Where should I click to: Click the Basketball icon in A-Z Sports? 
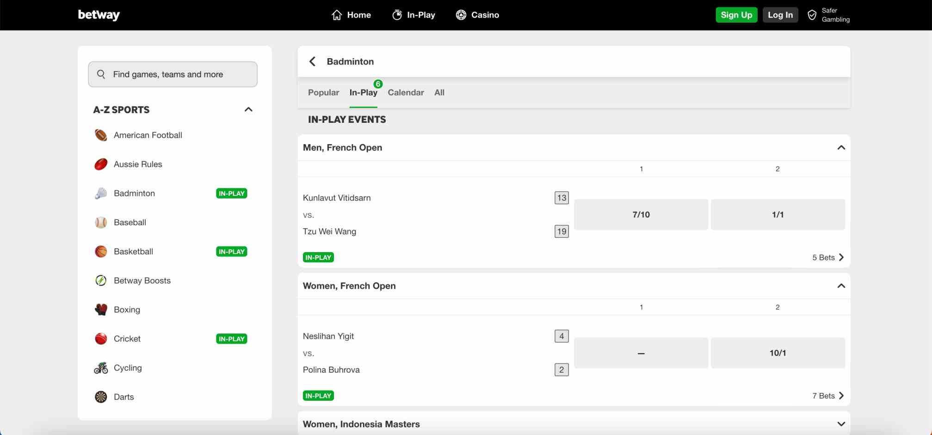click(100, 251)
